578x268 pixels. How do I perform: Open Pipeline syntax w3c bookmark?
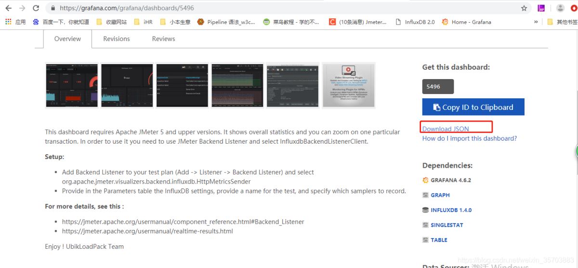point(226,22)
